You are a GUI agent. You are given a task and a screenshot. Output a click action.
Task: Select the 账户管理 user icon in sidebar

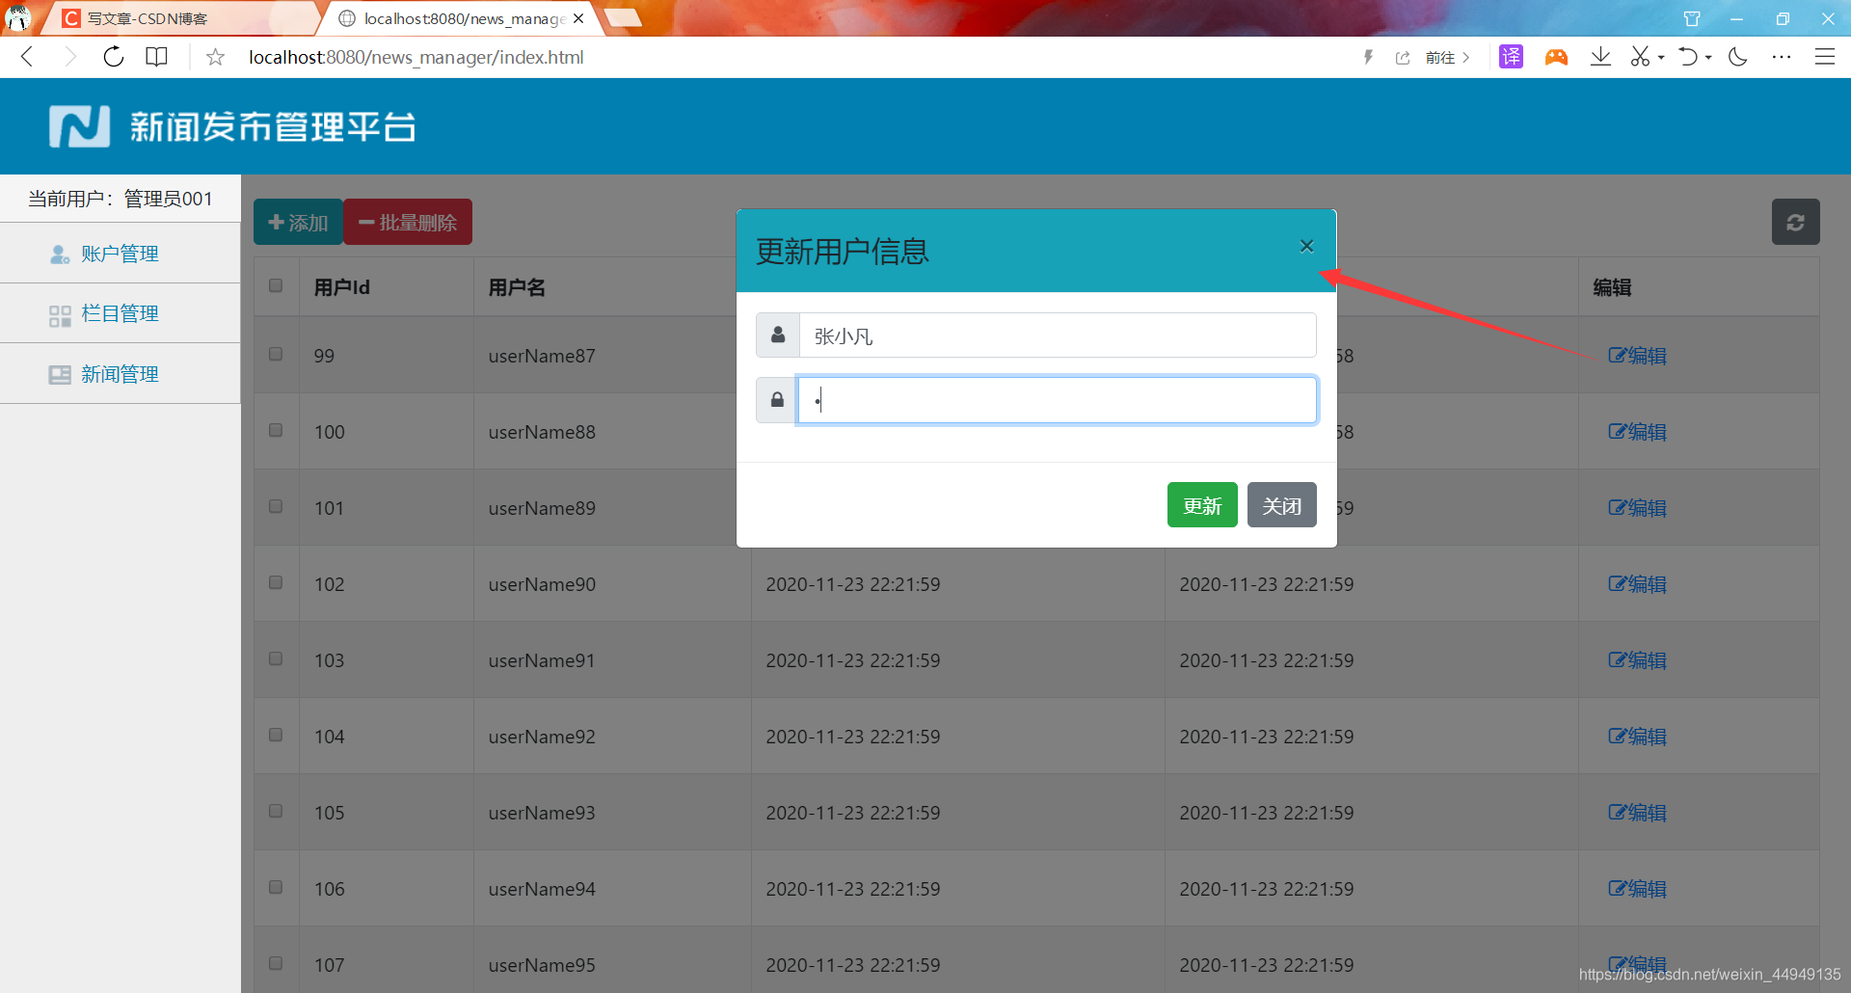pos(59,254)
